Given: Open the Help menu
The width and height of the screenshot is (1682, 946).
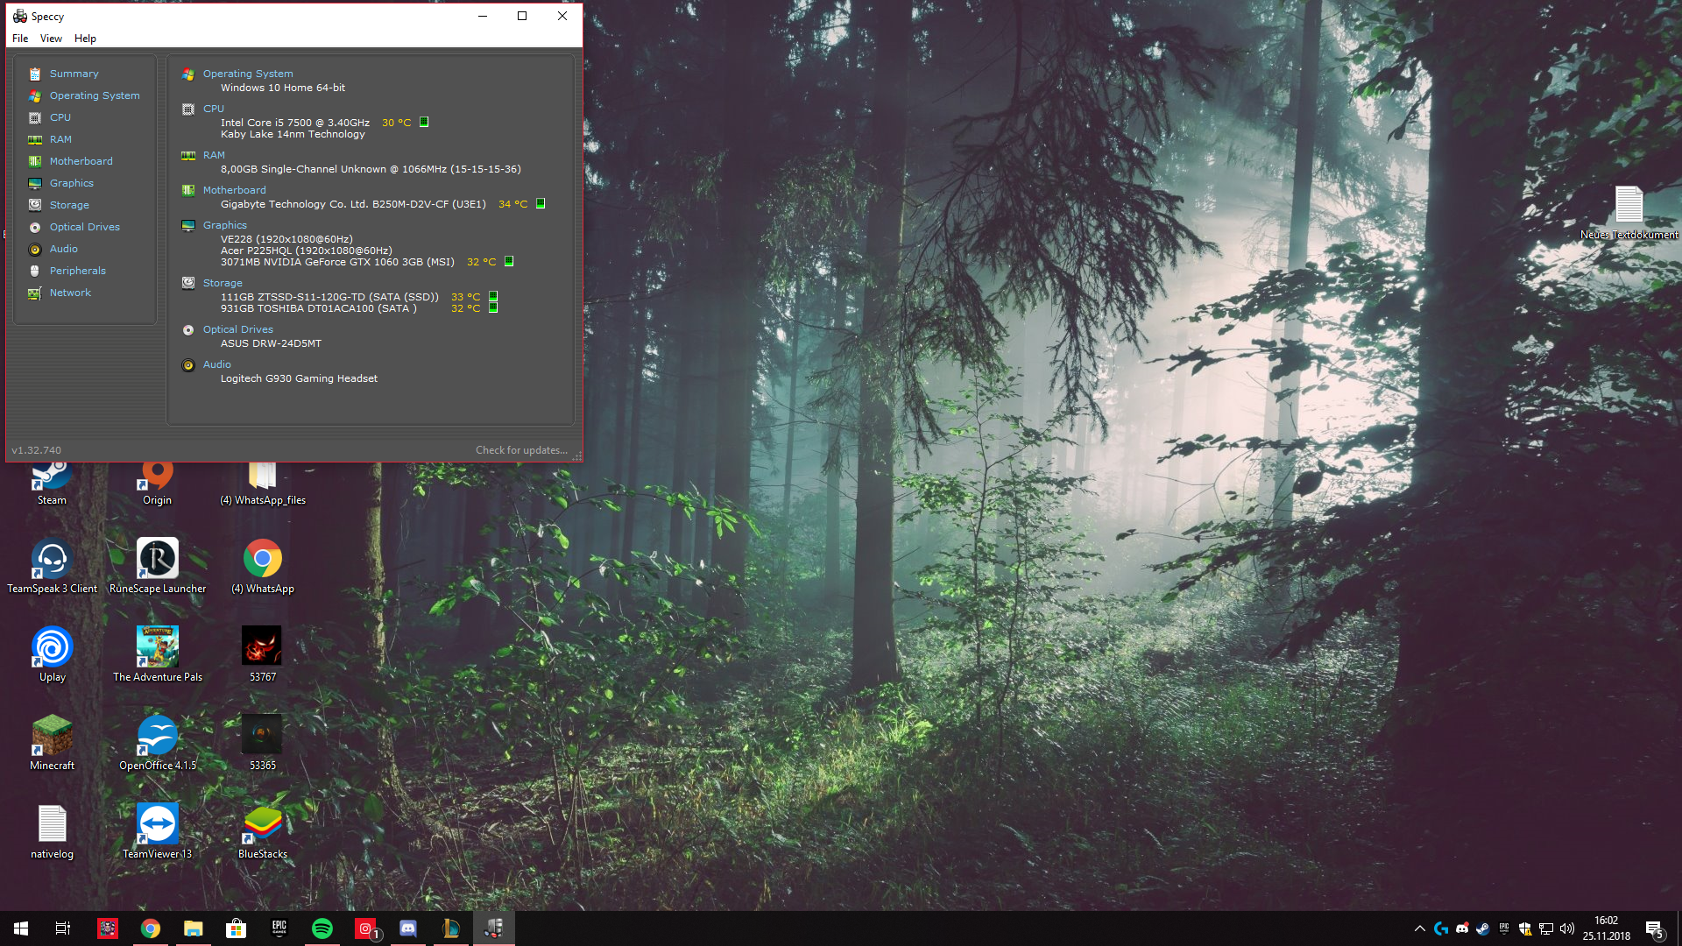Looking at the screenshot, I should pos(85,39).
